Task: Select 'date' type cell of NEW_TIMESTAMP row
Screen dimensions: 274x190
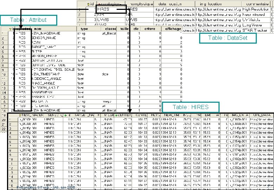Action: point(89,74)
